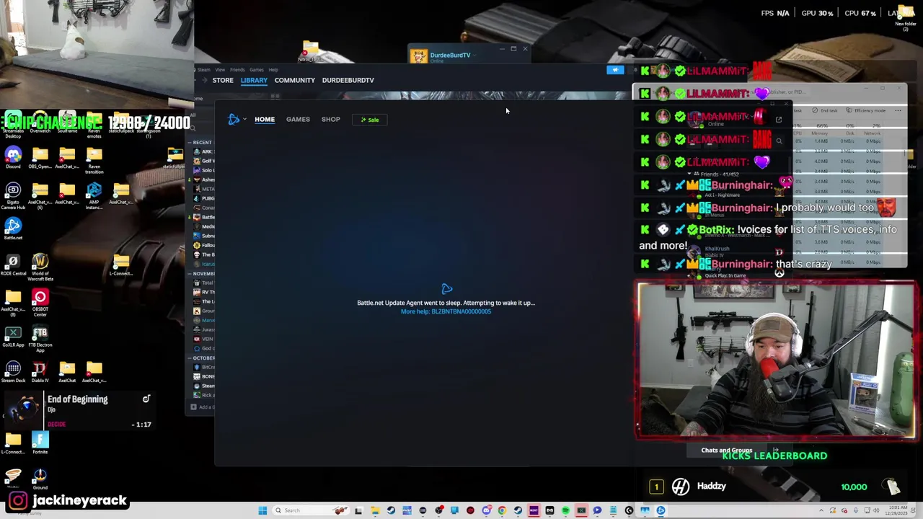Click Spotify icon in the taskbar
923x519 pixels.
pos(565,510)
